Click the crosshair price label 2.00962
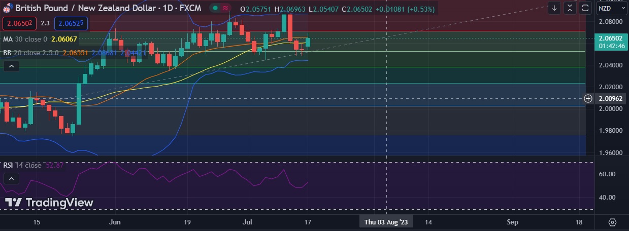The height and width of the screenshot is (231, 629). [611, 98]
